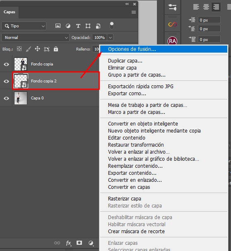This screenshot has height=251, width=231.
Task: Filter layers by type (T) icon
Action: click(x=78, y=26)
